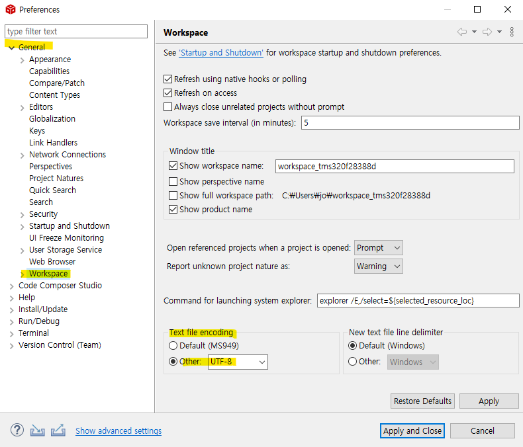
Task: Expand the Install/Update node
Action: [12, 310]
